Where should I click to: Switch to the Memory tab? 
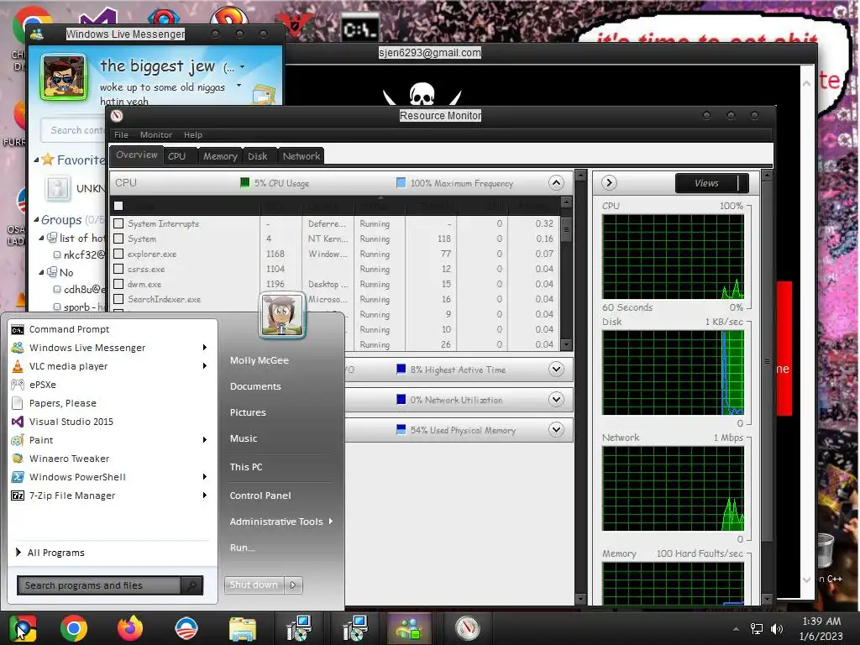tap(220, 156)
